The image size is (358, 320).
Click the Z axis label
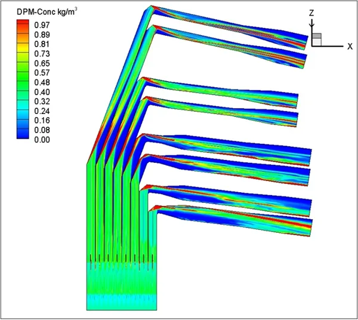[x=311, y=12]
